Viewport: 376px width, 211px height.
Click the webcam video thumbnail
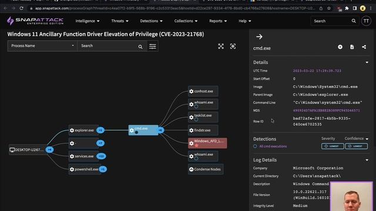(x=351, y=196)
